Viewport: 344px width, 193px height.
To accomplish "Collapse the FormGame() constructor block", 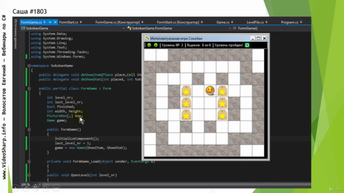I will click(29, 130).
